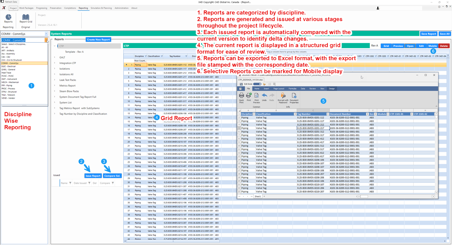Image resolution: width=452 pixels, height=245 pixels.
Task: Click filter icon on Tag Number grid column
Action: 186,56
